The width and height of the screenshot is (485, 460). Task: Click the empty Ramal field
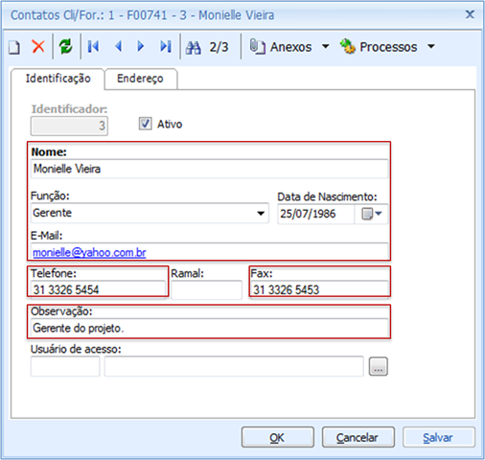[206, 290]
